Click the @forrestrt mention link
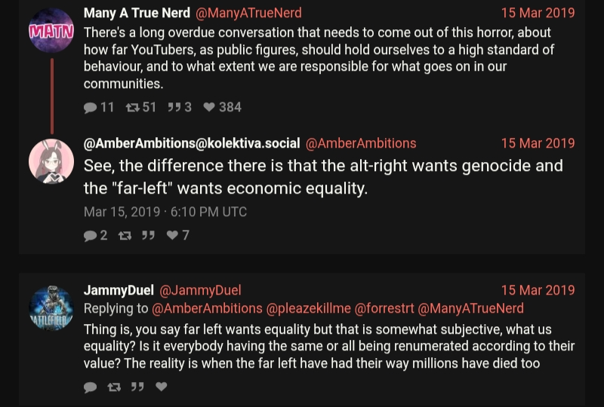The width and height of the screenshot is (604, 407). [384, 308]
